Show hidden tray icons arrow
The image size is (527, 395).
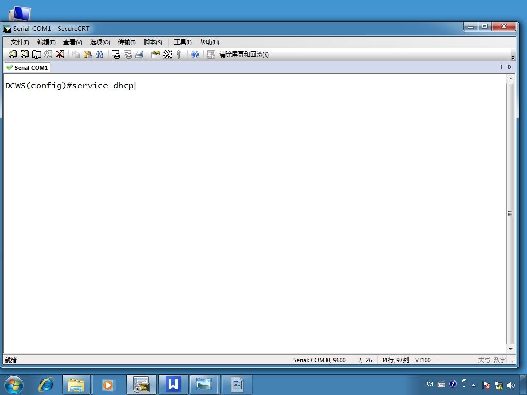474,385
